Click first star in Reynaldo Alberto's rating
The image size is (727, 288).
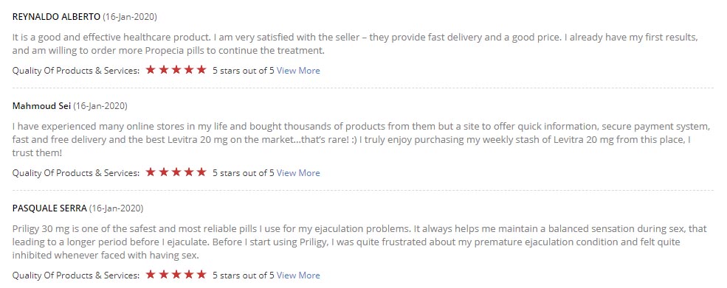pyautogui.click(x=151, y=70)
